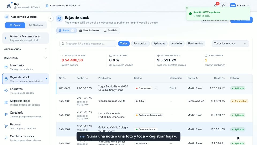Switch to Operar mode
This screenshot has width=257, height=145.
click(x=15, y=25)
